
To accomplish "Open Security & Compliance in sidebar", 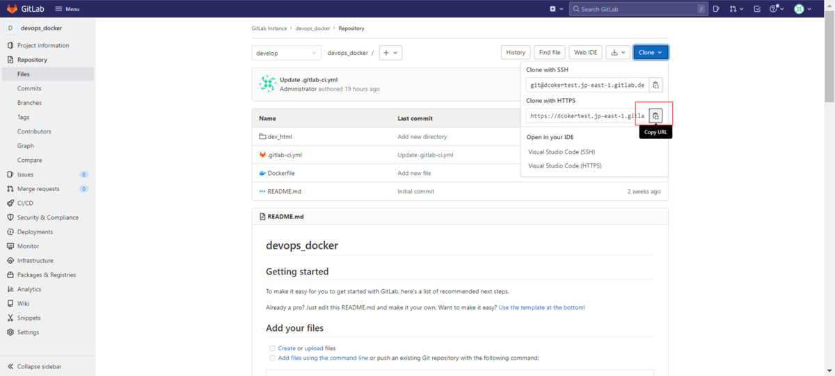I will [x=47, y=218].
